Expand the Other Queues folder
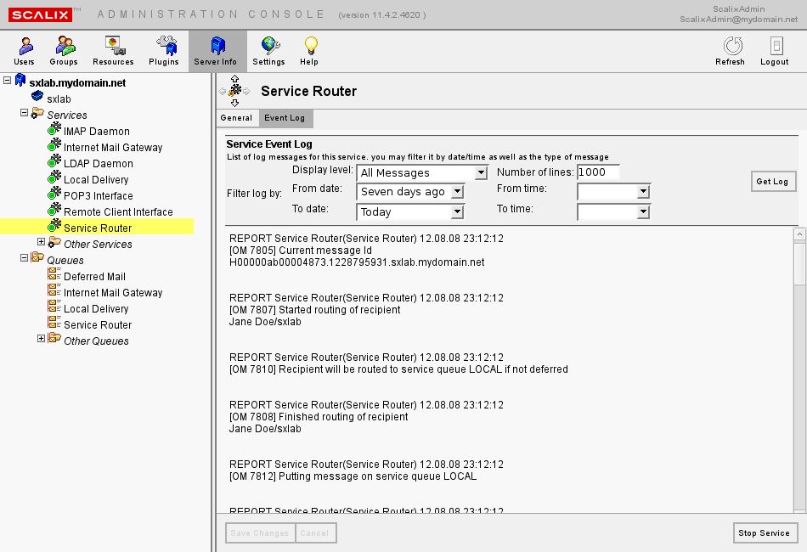 (x=41, y=339)
